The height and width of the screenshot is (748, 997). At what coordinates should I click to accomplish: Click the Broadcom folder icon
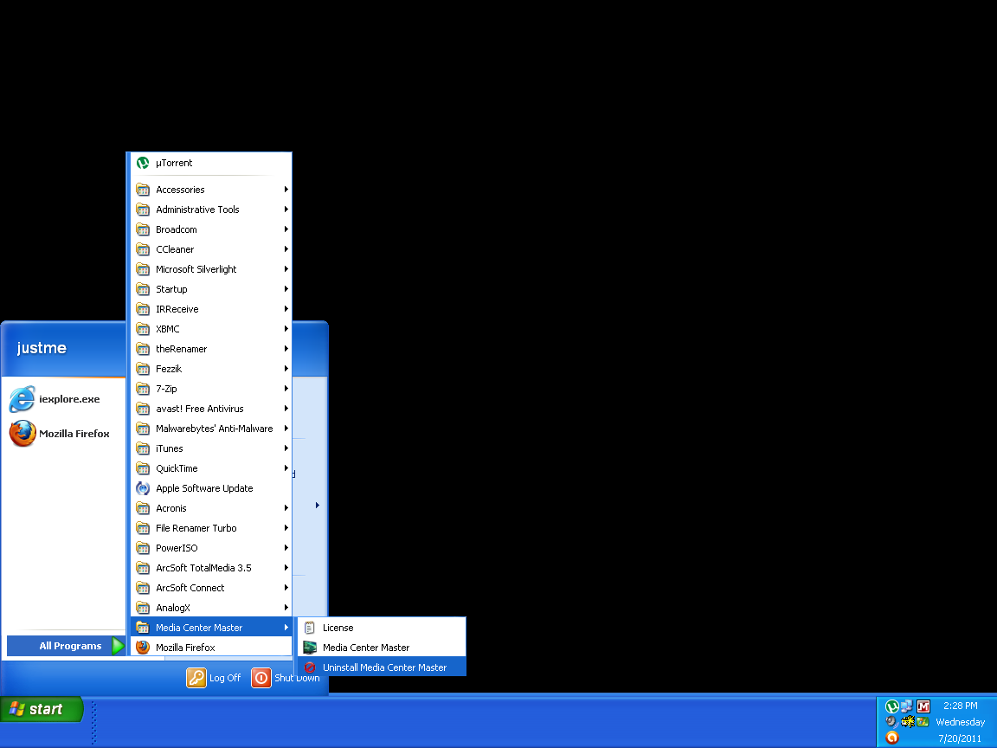[x=143, y=229]
